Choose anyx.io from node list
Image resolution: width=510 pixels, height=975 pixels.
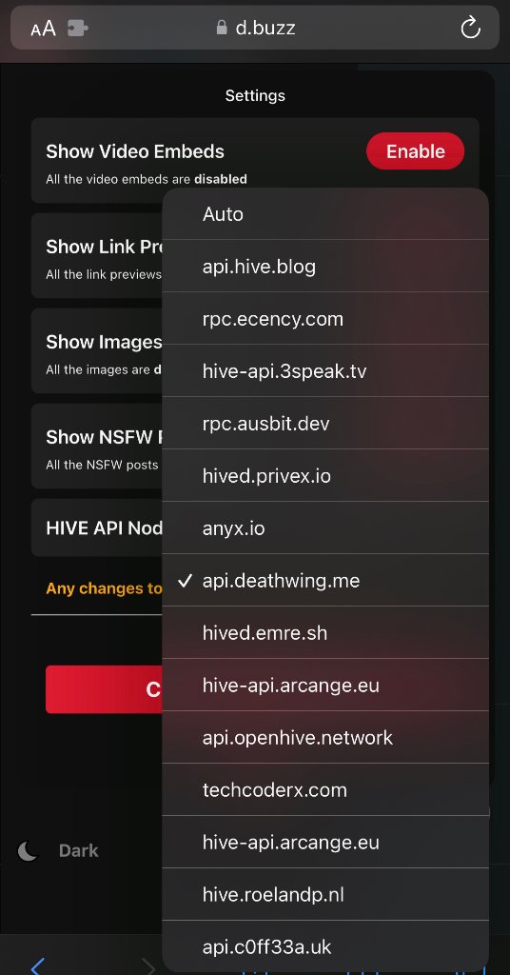(325, 527)
